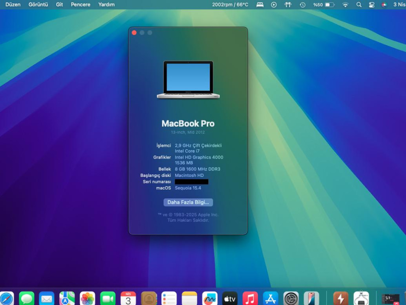Open the System Information chip icon in Dock
The width and height of the screenshot is (406, 305).
(361, 298)
